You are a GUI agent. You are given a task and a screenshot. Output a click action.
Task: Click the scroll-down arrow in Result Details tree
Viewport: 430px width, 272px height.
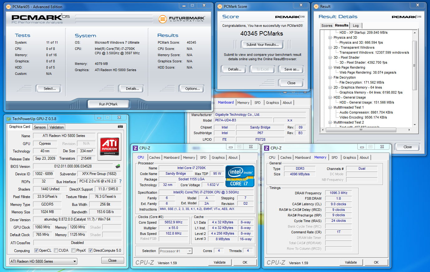414,124
